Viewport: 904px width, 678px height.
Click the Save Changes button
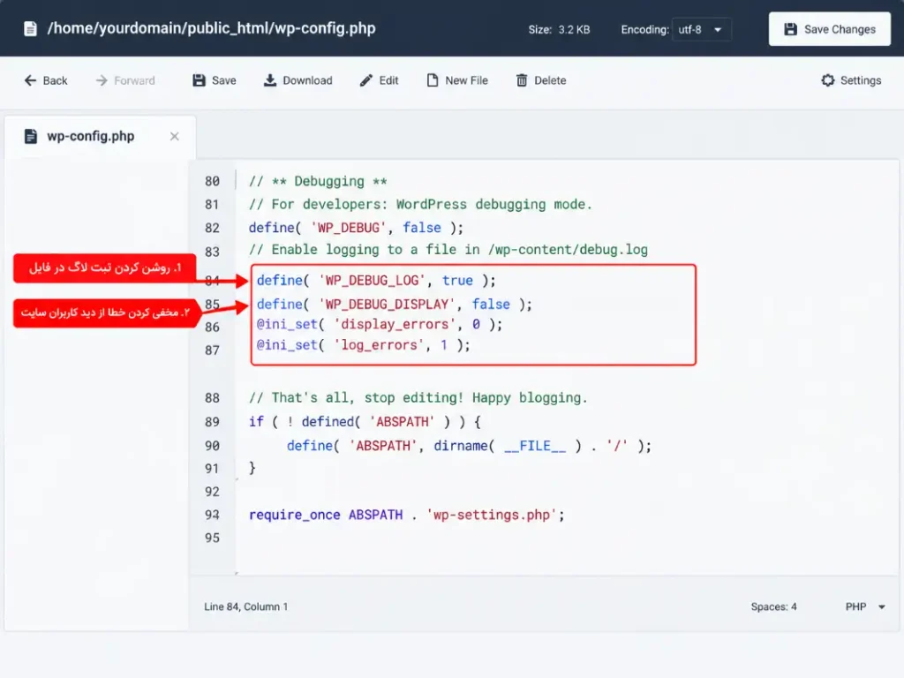829,29
